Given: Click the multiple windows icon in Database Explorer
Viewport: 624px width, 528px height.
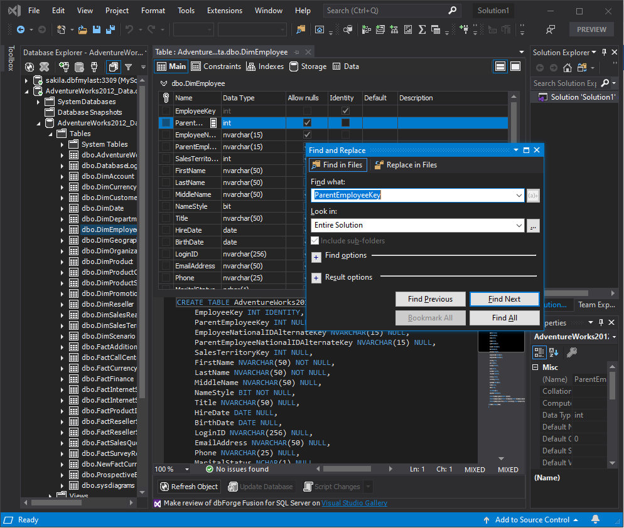Looking at the screenshot, I should pos(114,67).
